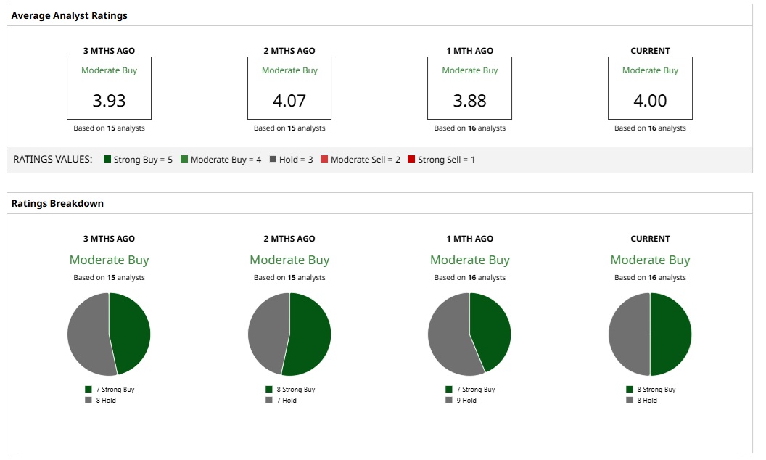Click the Strong Buy dark green legend swatch
Image resolution: width=766 pixels, height=460 pixels.
point(107,159)
